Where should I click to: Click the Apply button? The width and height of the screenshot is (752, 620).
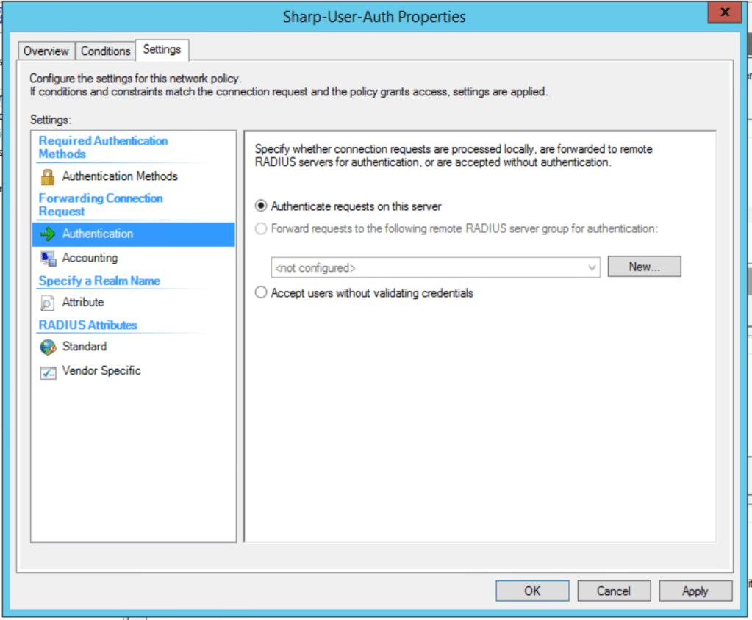(x=695, y=591)
